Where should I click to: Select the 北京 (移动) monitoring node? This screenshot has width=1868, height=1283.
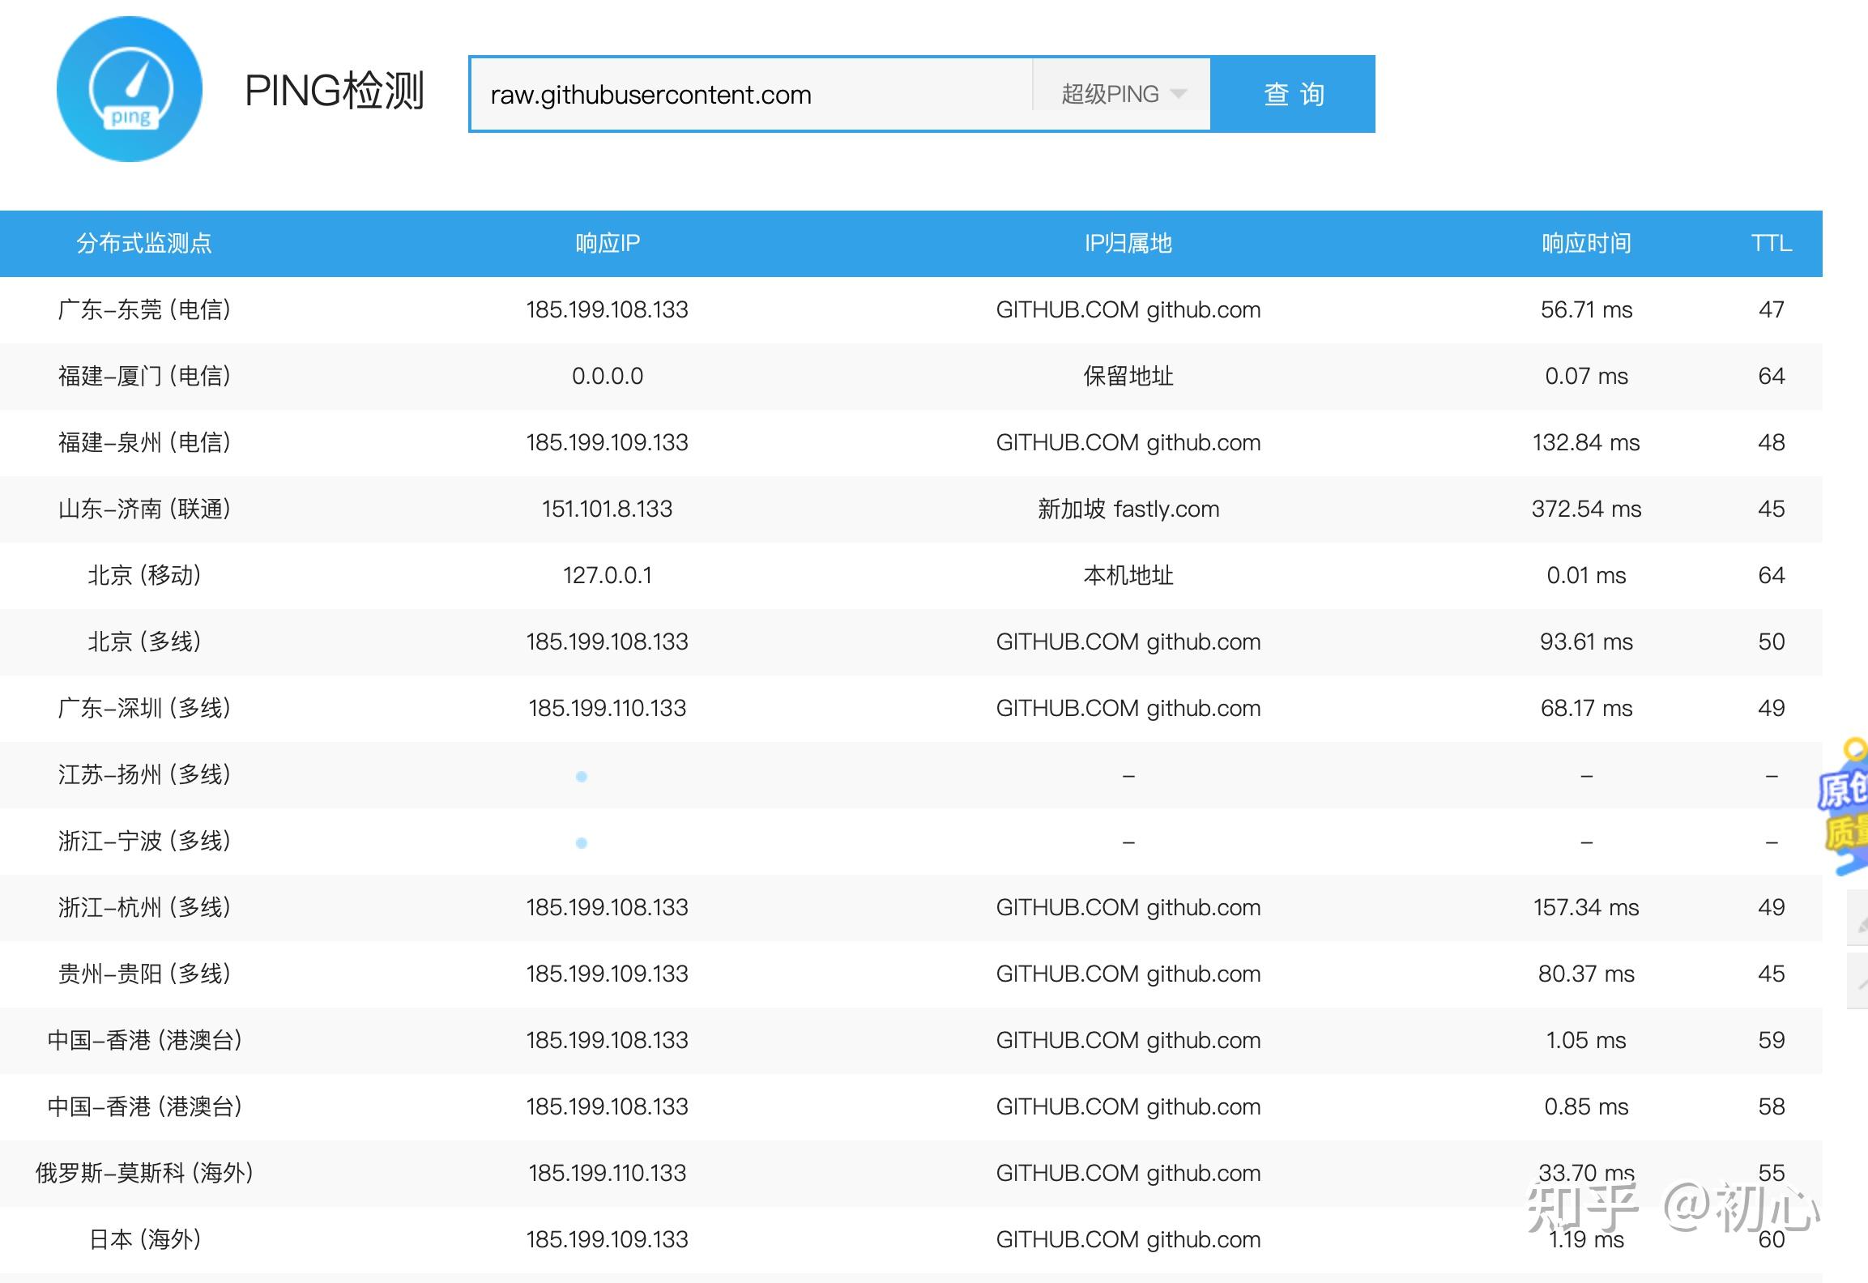[x=144, y=575]
